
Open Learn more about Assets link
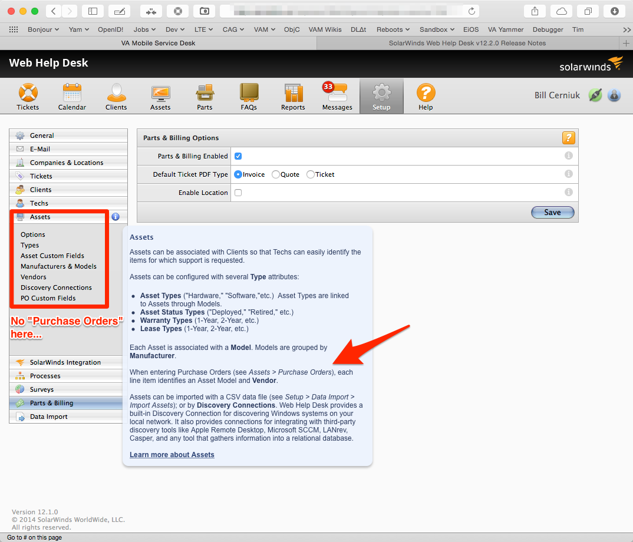point(172,455)
